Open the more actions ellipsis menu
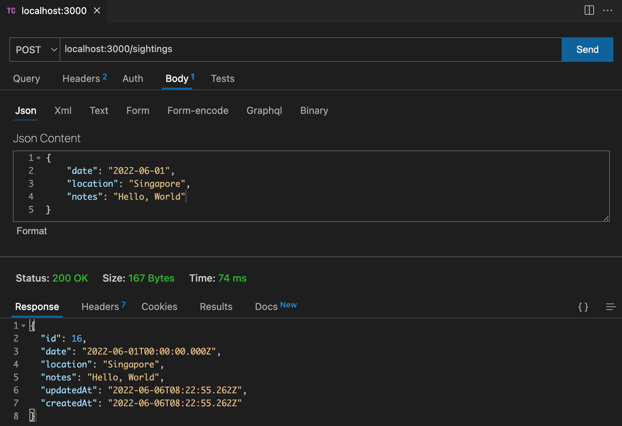 click(x=608, y=10)
